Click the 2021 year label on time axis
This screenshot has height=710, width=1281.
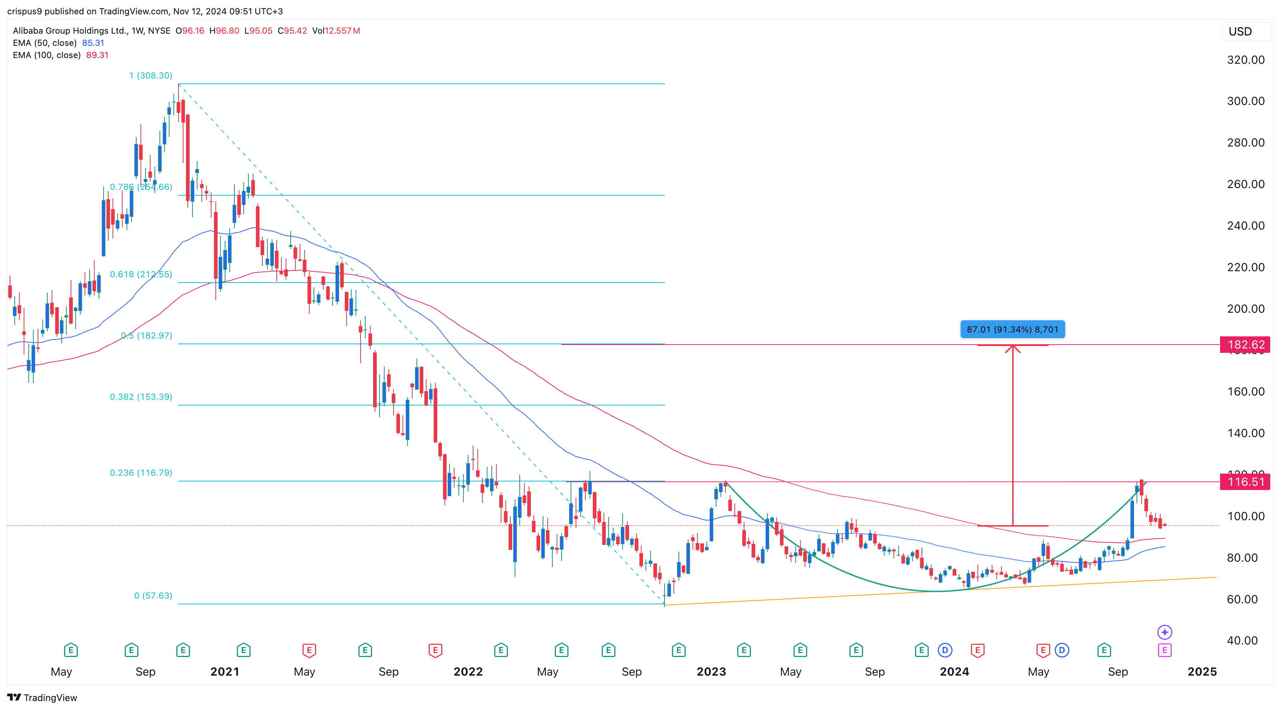pos(225,672)
